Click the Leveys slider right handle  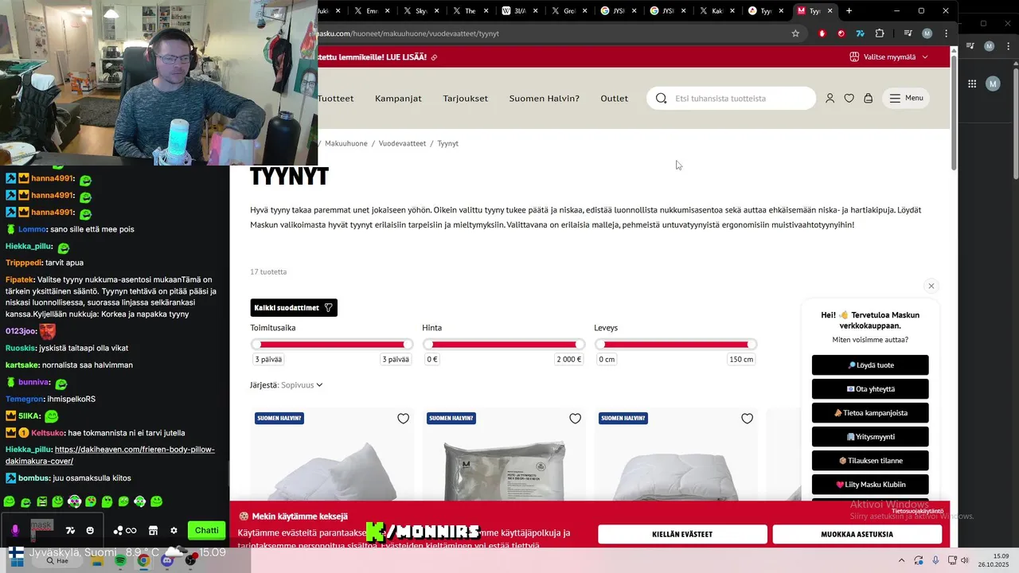click(752, 345)
